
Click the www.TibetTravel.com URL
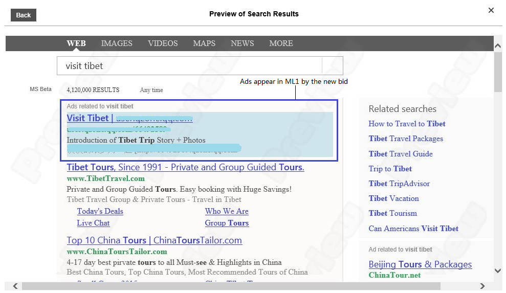point(105,178)
